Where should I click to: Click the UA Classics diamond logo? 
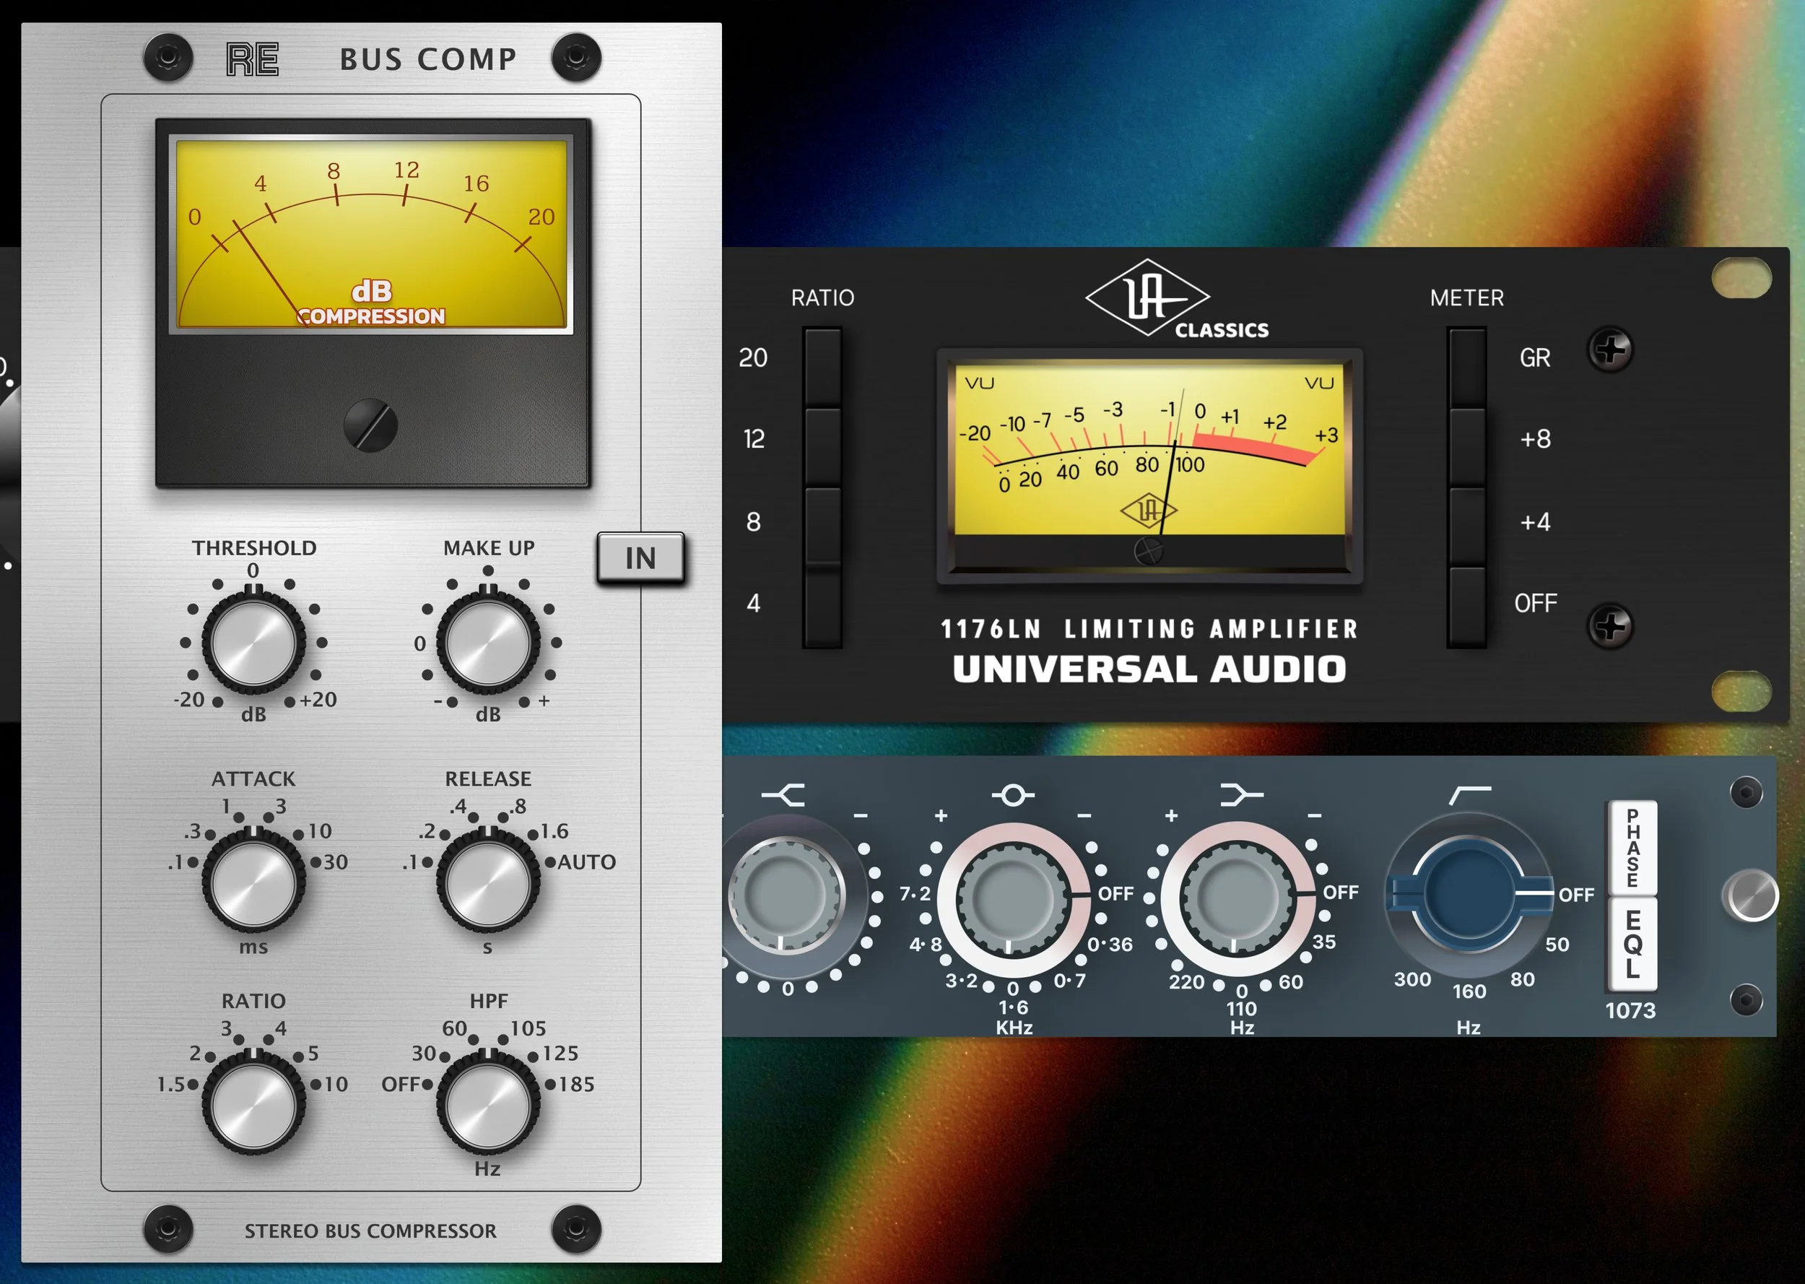coord(1147,298)
